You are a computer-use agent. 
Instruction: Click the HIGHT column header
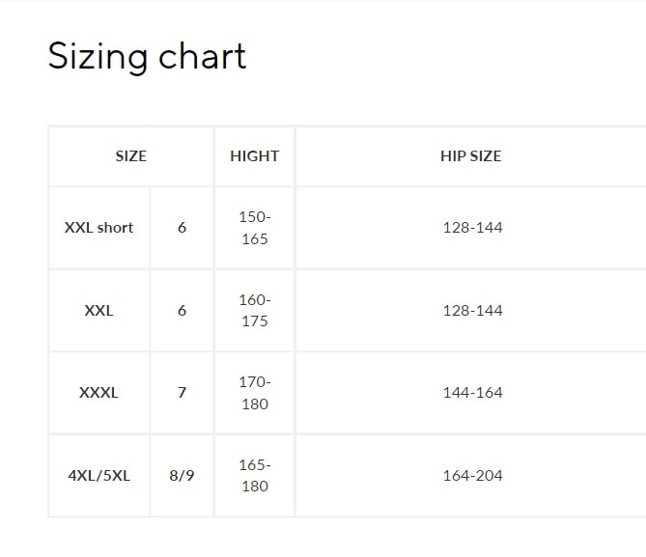(x=254, y=155)
